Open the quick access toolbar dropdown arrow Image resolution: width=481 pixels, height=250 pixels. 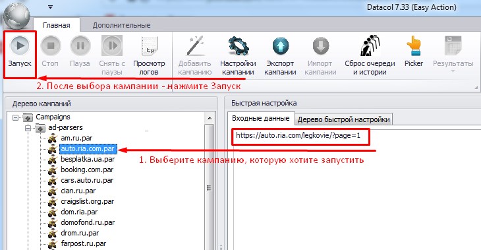50,7
